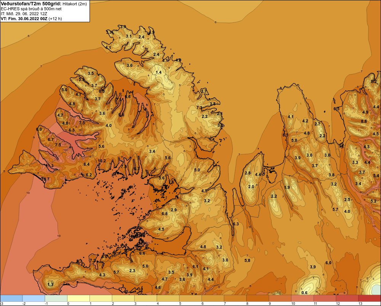The image size is (381, 306).
Task: Click the temperature value 2.3 on the map
Action: (x=132, y=271)
